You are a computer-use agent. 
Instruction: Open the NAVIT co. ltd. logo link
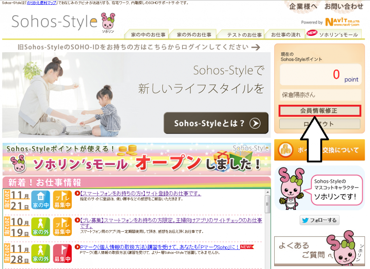coord(342,22)
